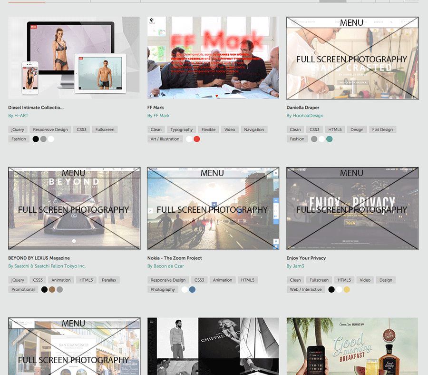The height and width of the screenshot is (375, 428).
Task: Pick the red color dot under FF Mark
Action: [196, 139]
